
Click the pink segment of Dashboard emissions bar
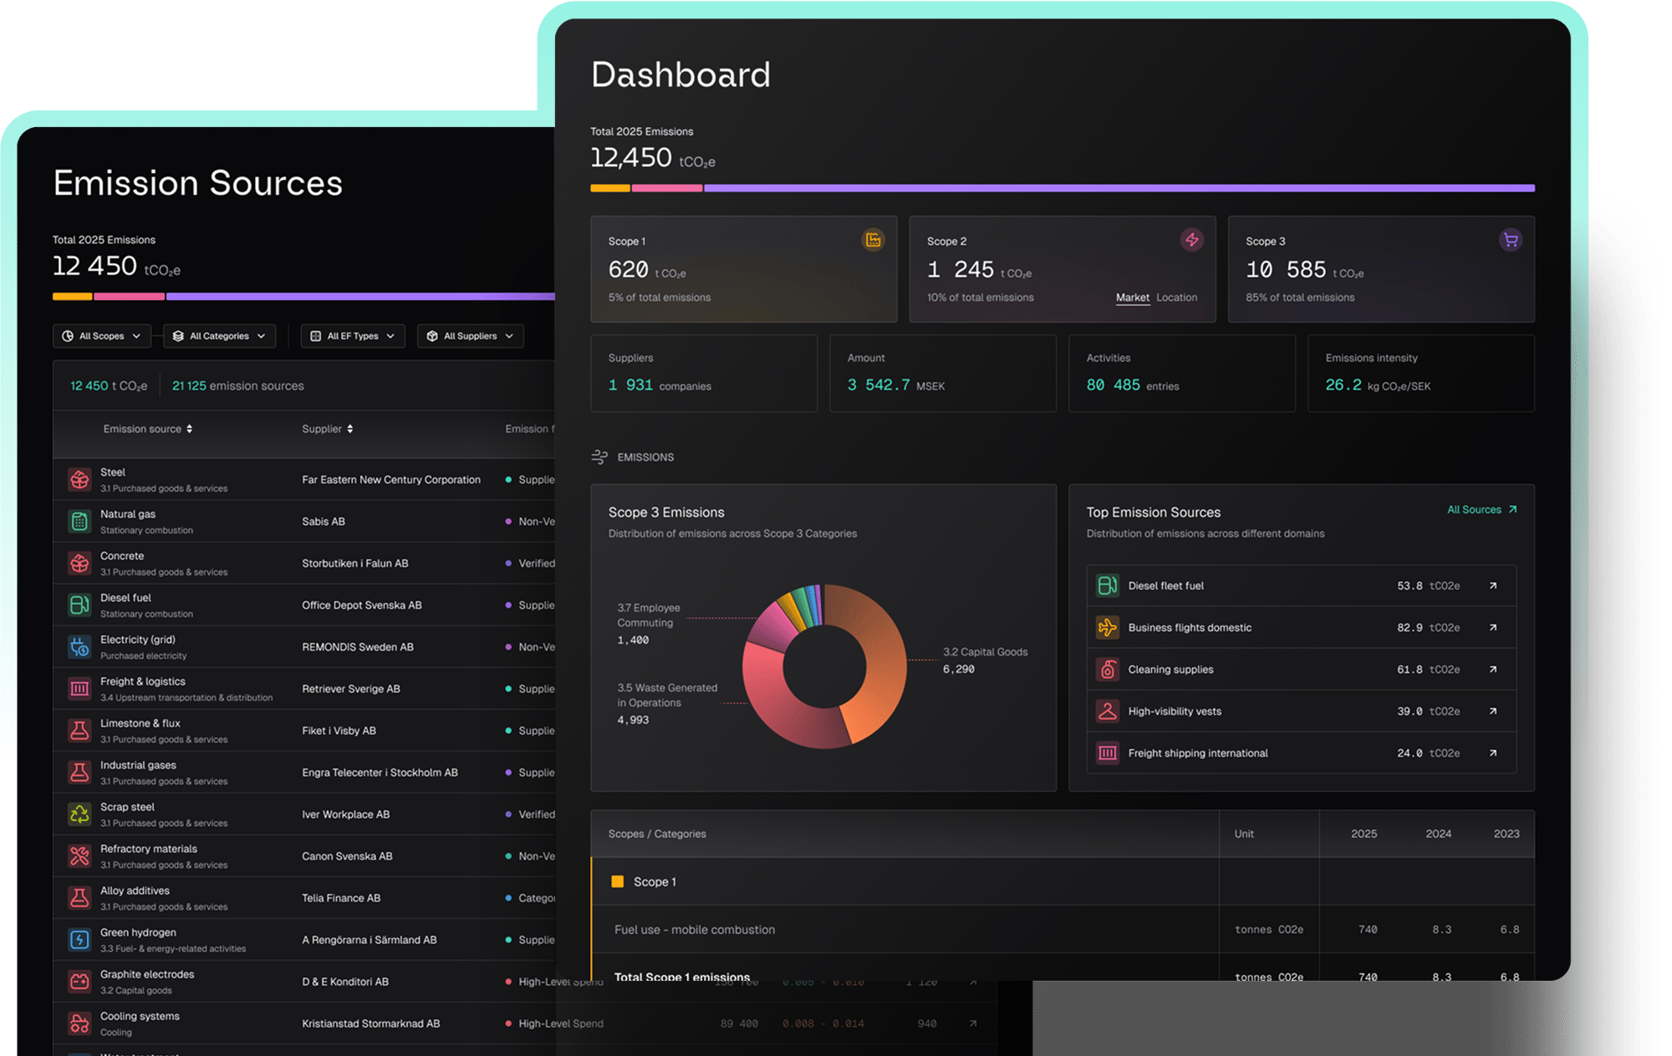coord(667,188)
